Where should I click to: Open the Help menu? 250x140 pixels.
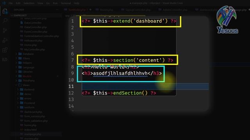click(x=77, y=3)
